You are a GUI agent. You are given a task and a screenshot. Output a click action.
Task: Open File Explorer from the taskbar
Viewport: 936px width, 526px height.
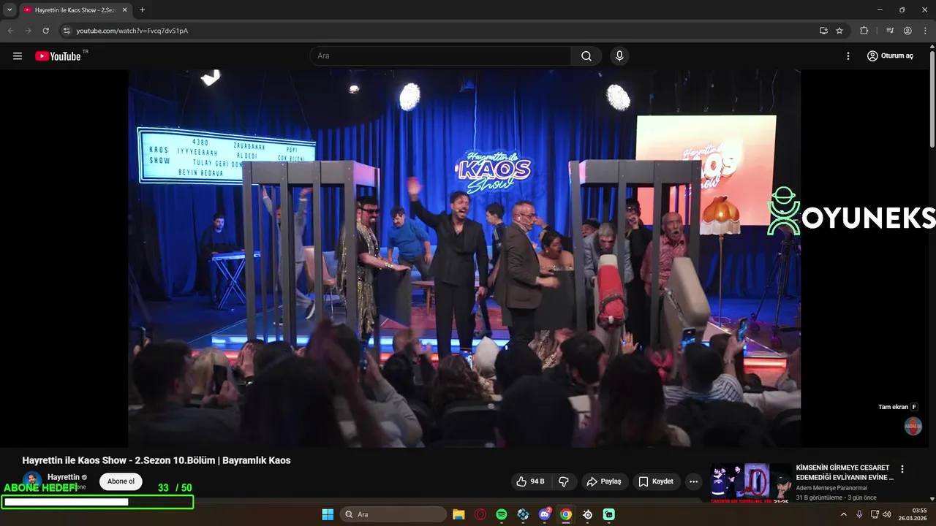coord(458,514)
